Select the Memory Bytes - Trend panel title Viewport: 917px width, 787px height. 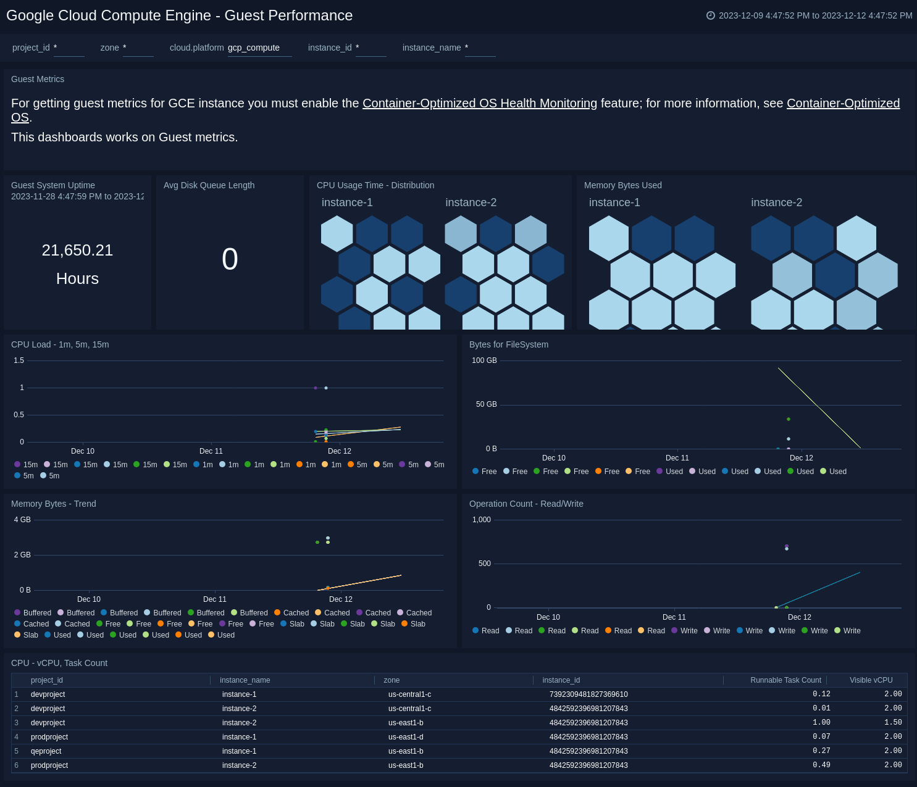(54, 504)
